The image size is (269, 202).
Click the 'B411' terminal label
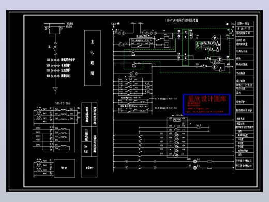[45, 113]
